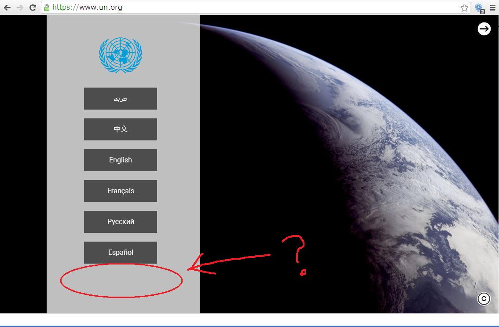This screenshot has height=327, width=499.
Task: Advance to next slide with white arrow
Action: pos(484,29)
